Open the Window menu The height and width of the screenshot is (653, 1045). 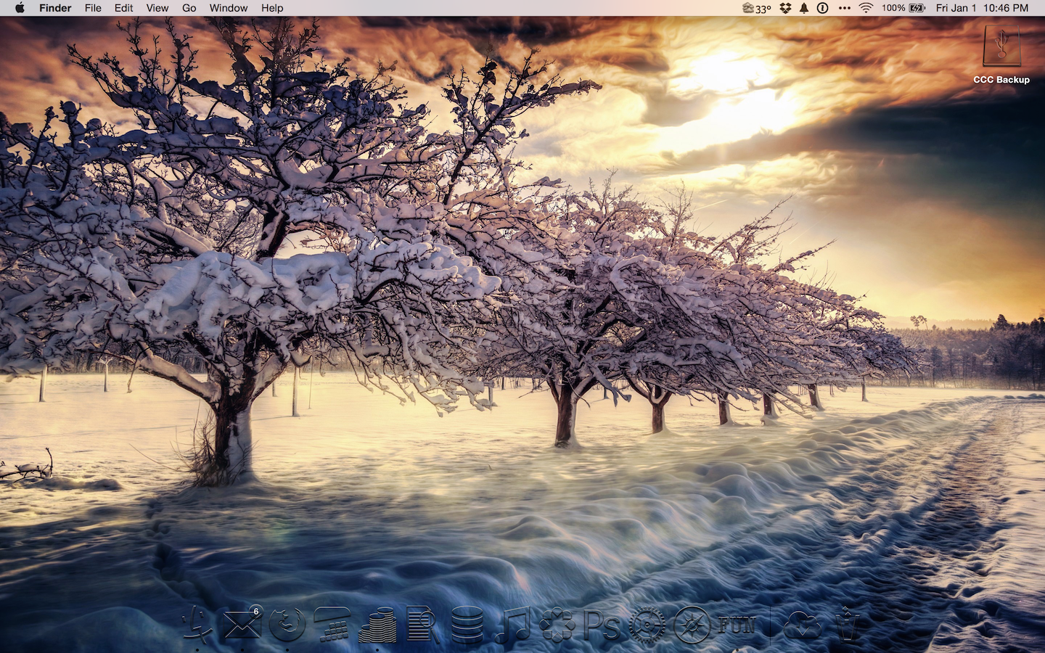click(x=229, y=8)
